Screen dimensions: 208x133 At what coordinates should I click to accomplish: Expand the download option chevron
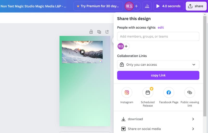193,119
